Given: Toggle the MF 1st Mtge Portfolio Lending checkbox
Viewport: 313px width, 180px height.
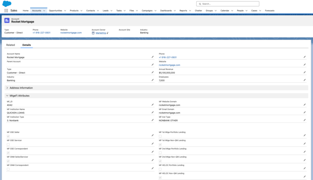Looking at the screenshot, I should (x=160, y=136).
